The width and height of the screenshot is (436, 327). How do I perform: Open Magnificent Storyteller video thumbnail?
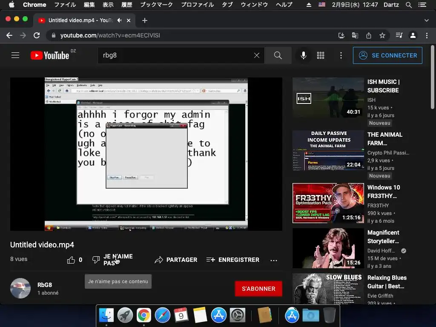[328, 248]
